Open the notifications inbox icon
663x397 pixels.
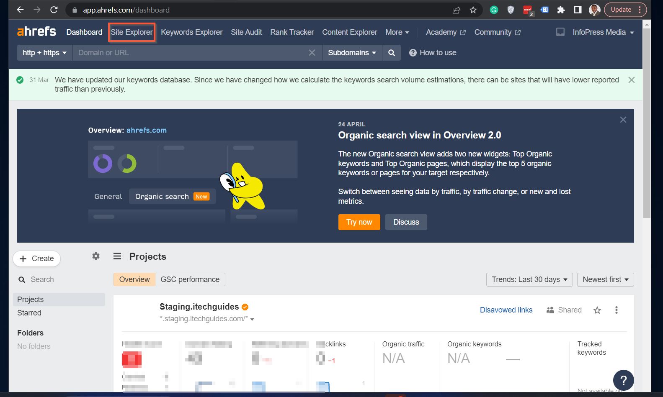(x=560, y=32)
